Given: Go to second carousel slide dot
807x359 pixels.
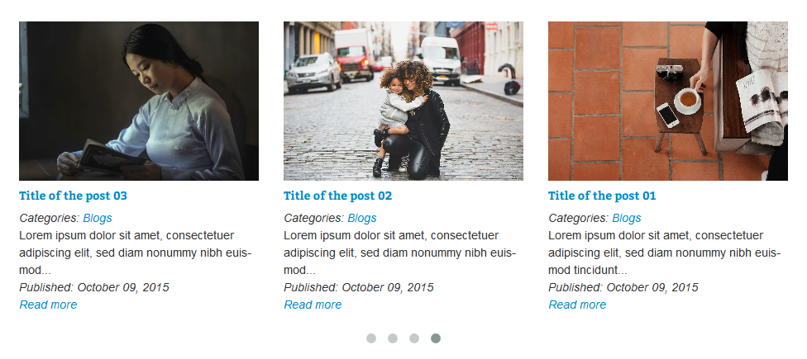Looking at the screenshot, I should [x=393, y=338].
